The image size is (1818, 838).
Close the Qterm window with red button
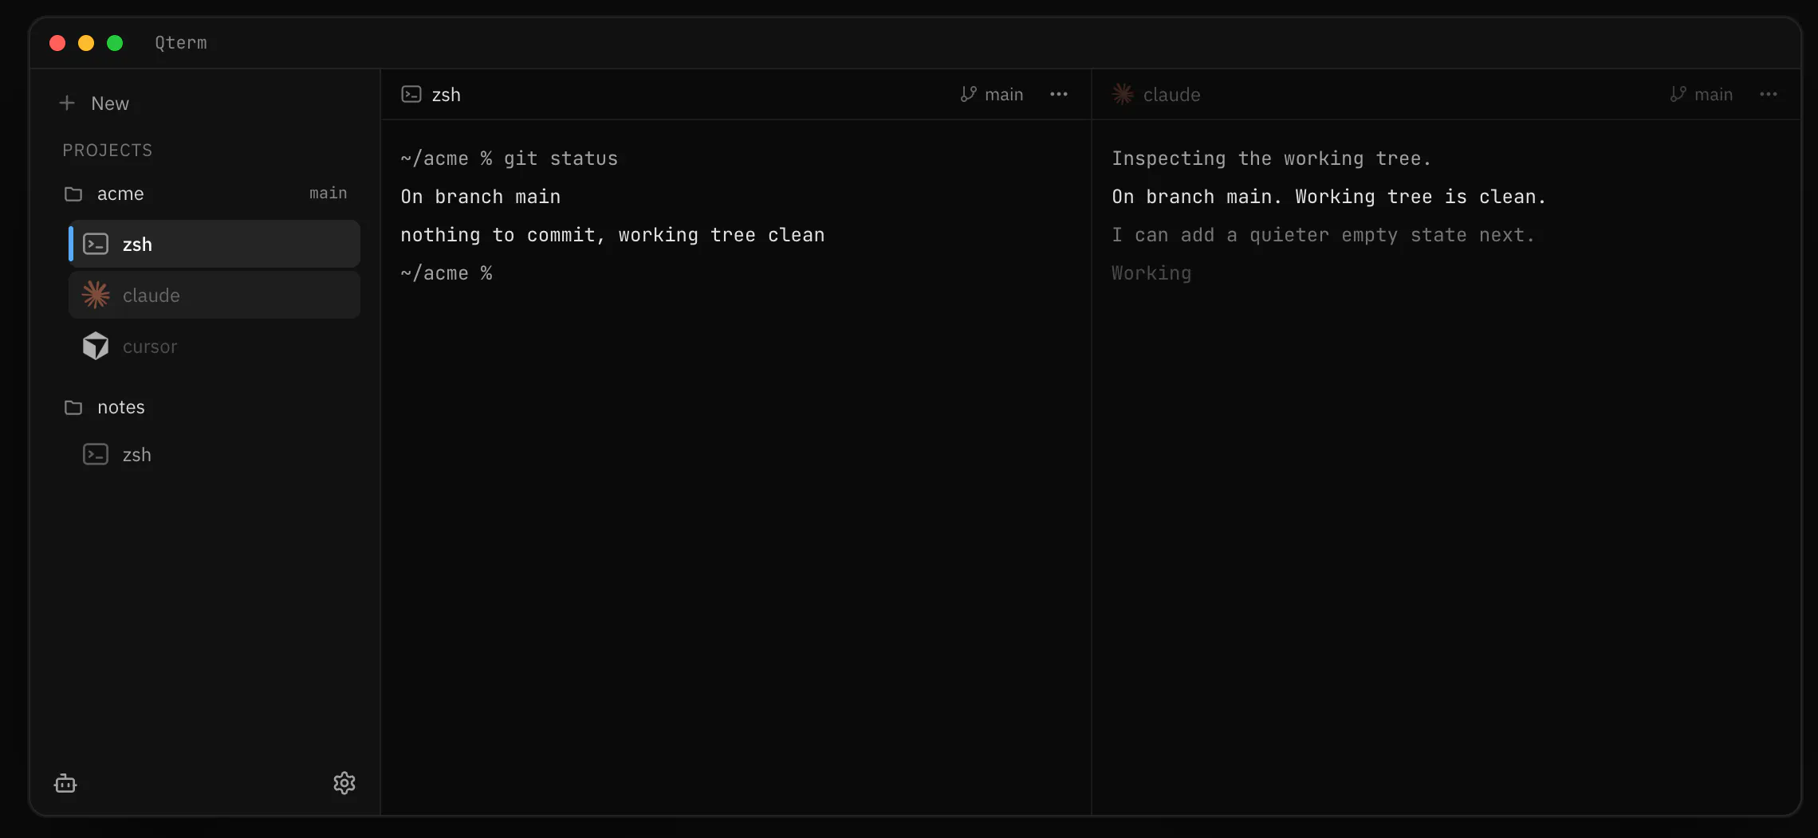coord(57,43)
